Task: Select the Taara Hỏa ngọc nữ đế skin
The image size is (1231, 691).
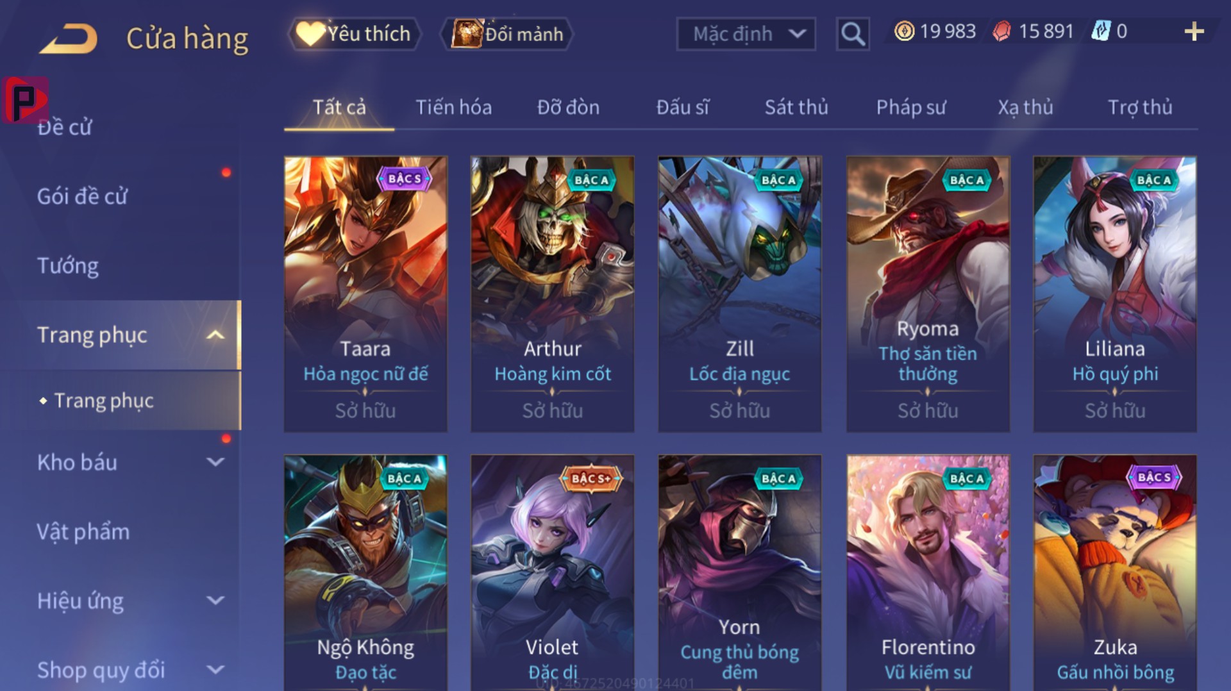Action: coord(365,294)
